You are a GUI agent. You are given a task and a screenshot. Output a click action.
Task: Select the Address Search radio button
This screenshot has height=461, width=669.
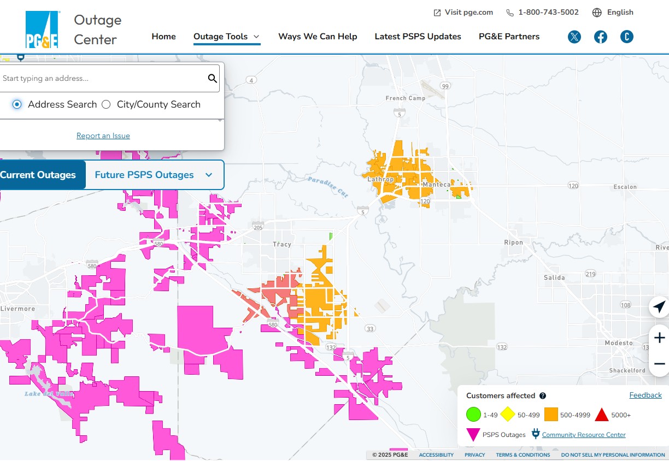tap(17, 104)
